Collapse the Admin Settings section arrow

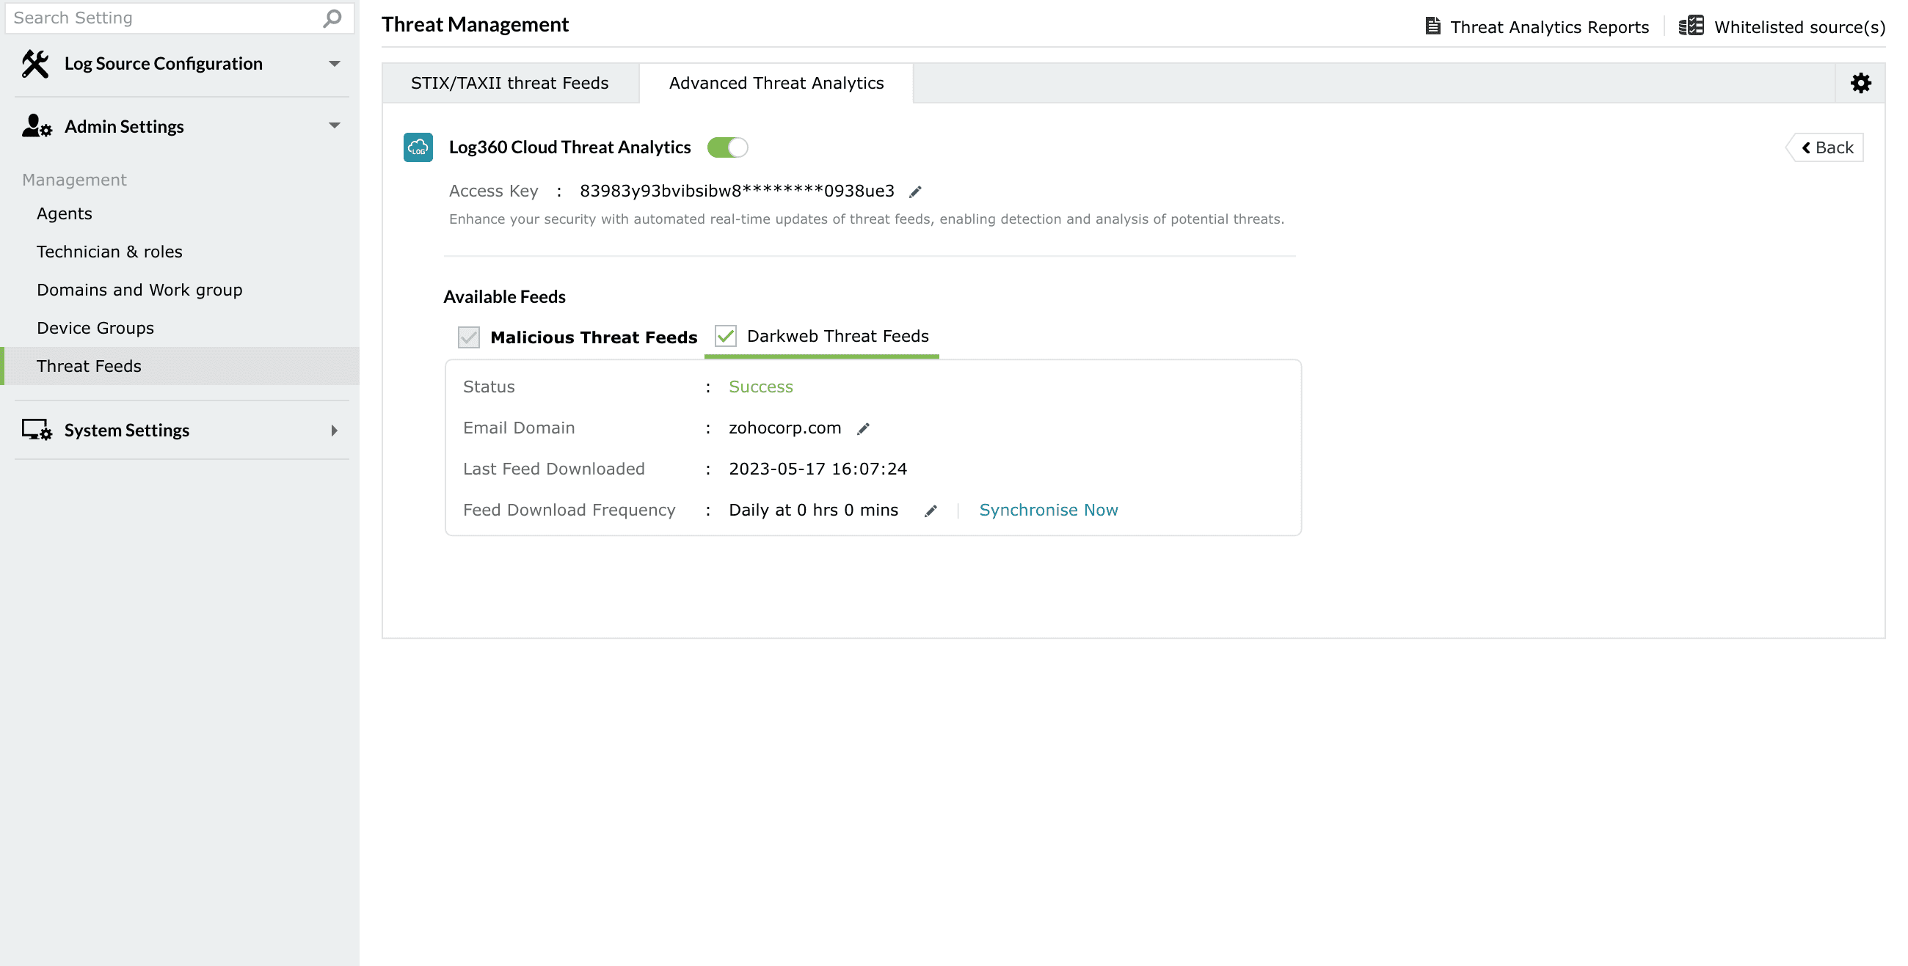(x=335, y=126)
